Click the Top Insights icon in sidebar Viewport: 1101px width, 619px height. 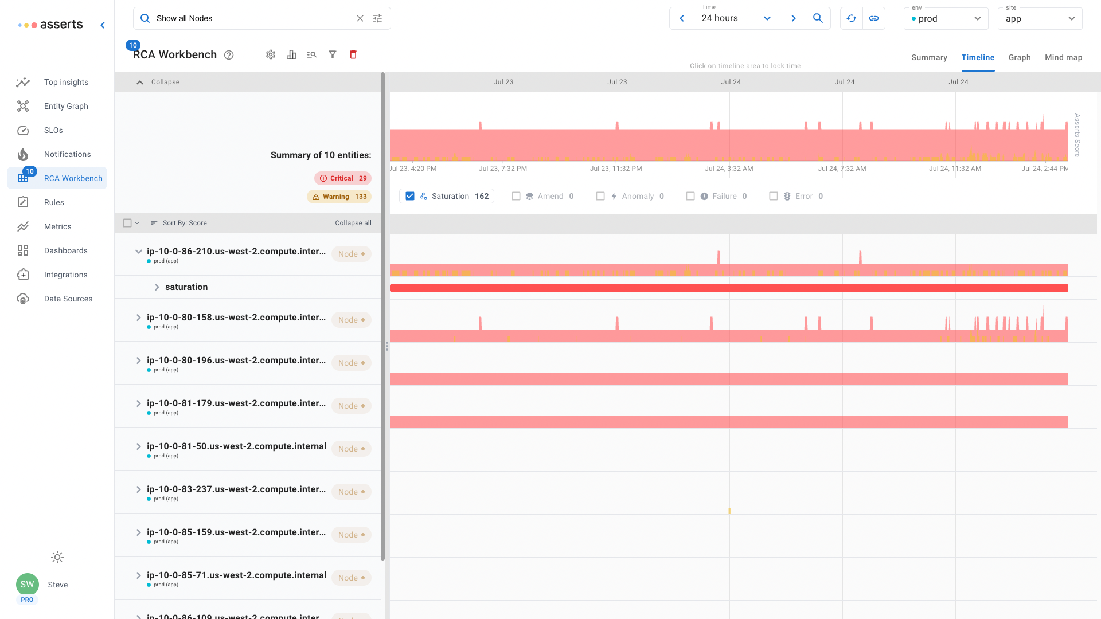pyautogui.click(x=24, y=81)
